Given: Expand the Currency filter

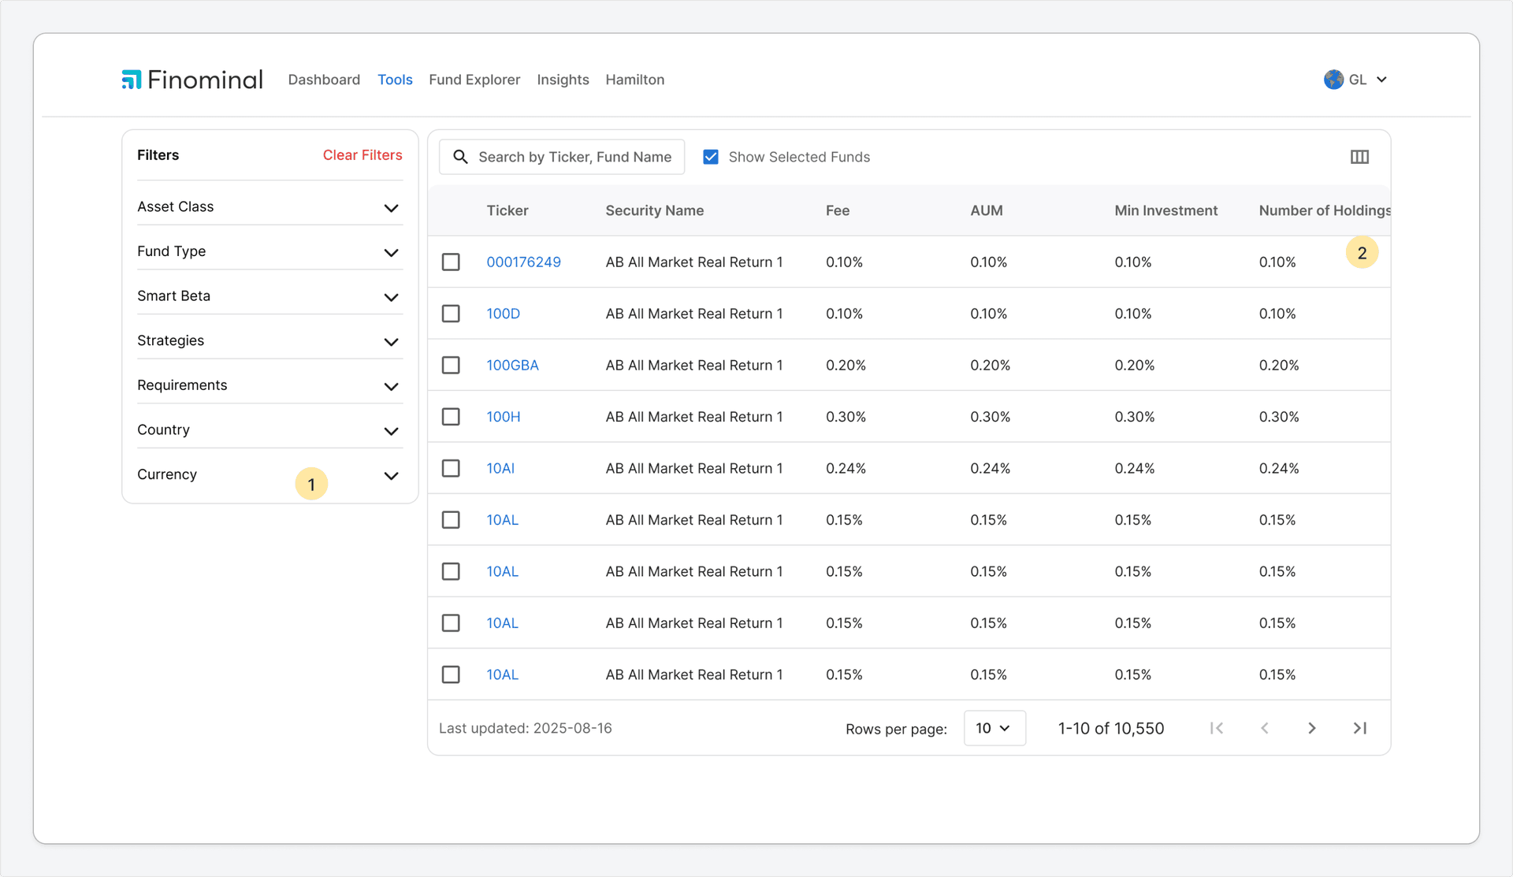Looking at the screenshot, I should click(x=270, y=474).
